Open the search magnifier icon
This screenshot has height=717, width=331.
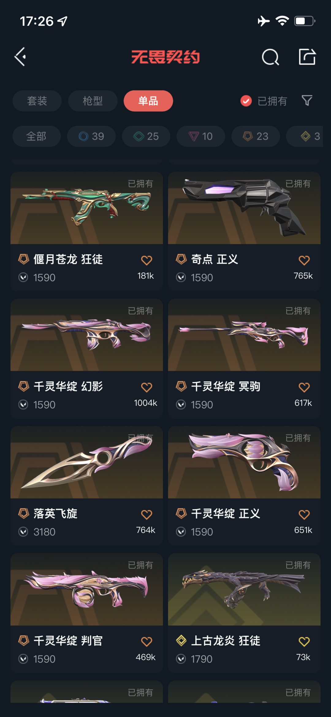[270, 57]
